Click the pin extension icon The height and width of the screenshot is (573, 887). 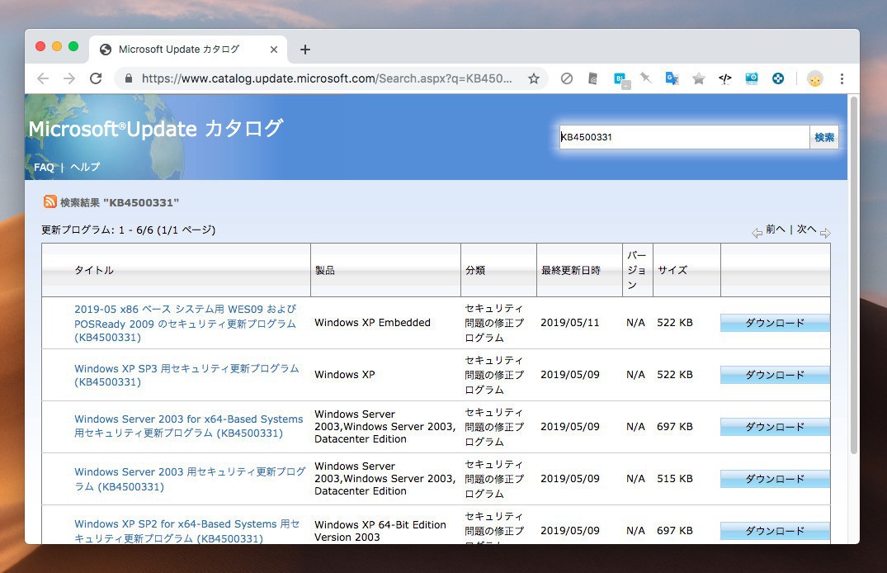(x=645, y=79)
